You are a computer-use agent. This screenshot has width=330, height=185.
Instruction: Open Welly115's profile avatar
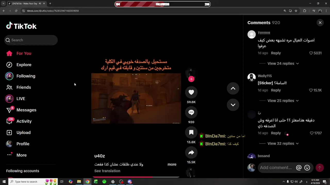252,77
